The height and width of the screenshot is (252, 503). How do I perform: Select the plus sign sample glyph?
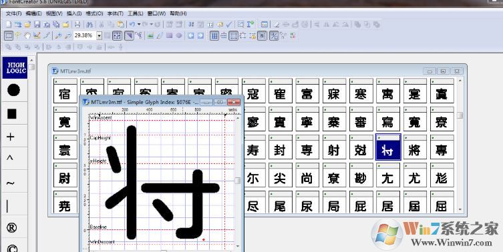[11, 137]
